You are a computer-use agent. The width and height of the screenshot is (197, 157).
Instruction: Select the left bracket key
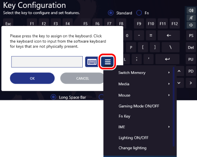143,47
